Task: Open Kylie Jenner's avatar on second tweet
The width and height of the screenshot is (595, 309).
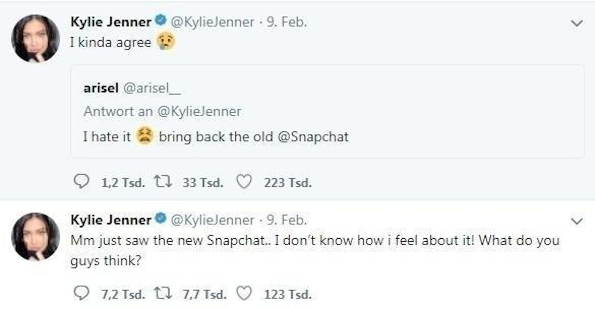Action: click(35, 236)
